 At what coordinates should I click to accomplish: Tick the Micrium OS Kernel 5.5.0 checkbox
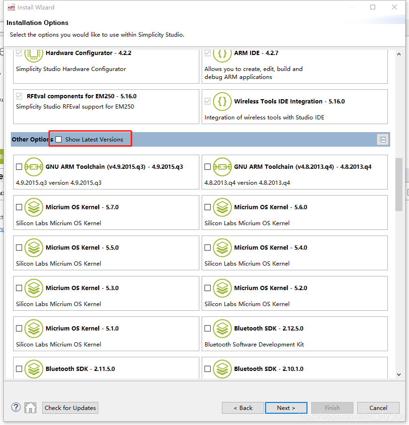point(19,248)
